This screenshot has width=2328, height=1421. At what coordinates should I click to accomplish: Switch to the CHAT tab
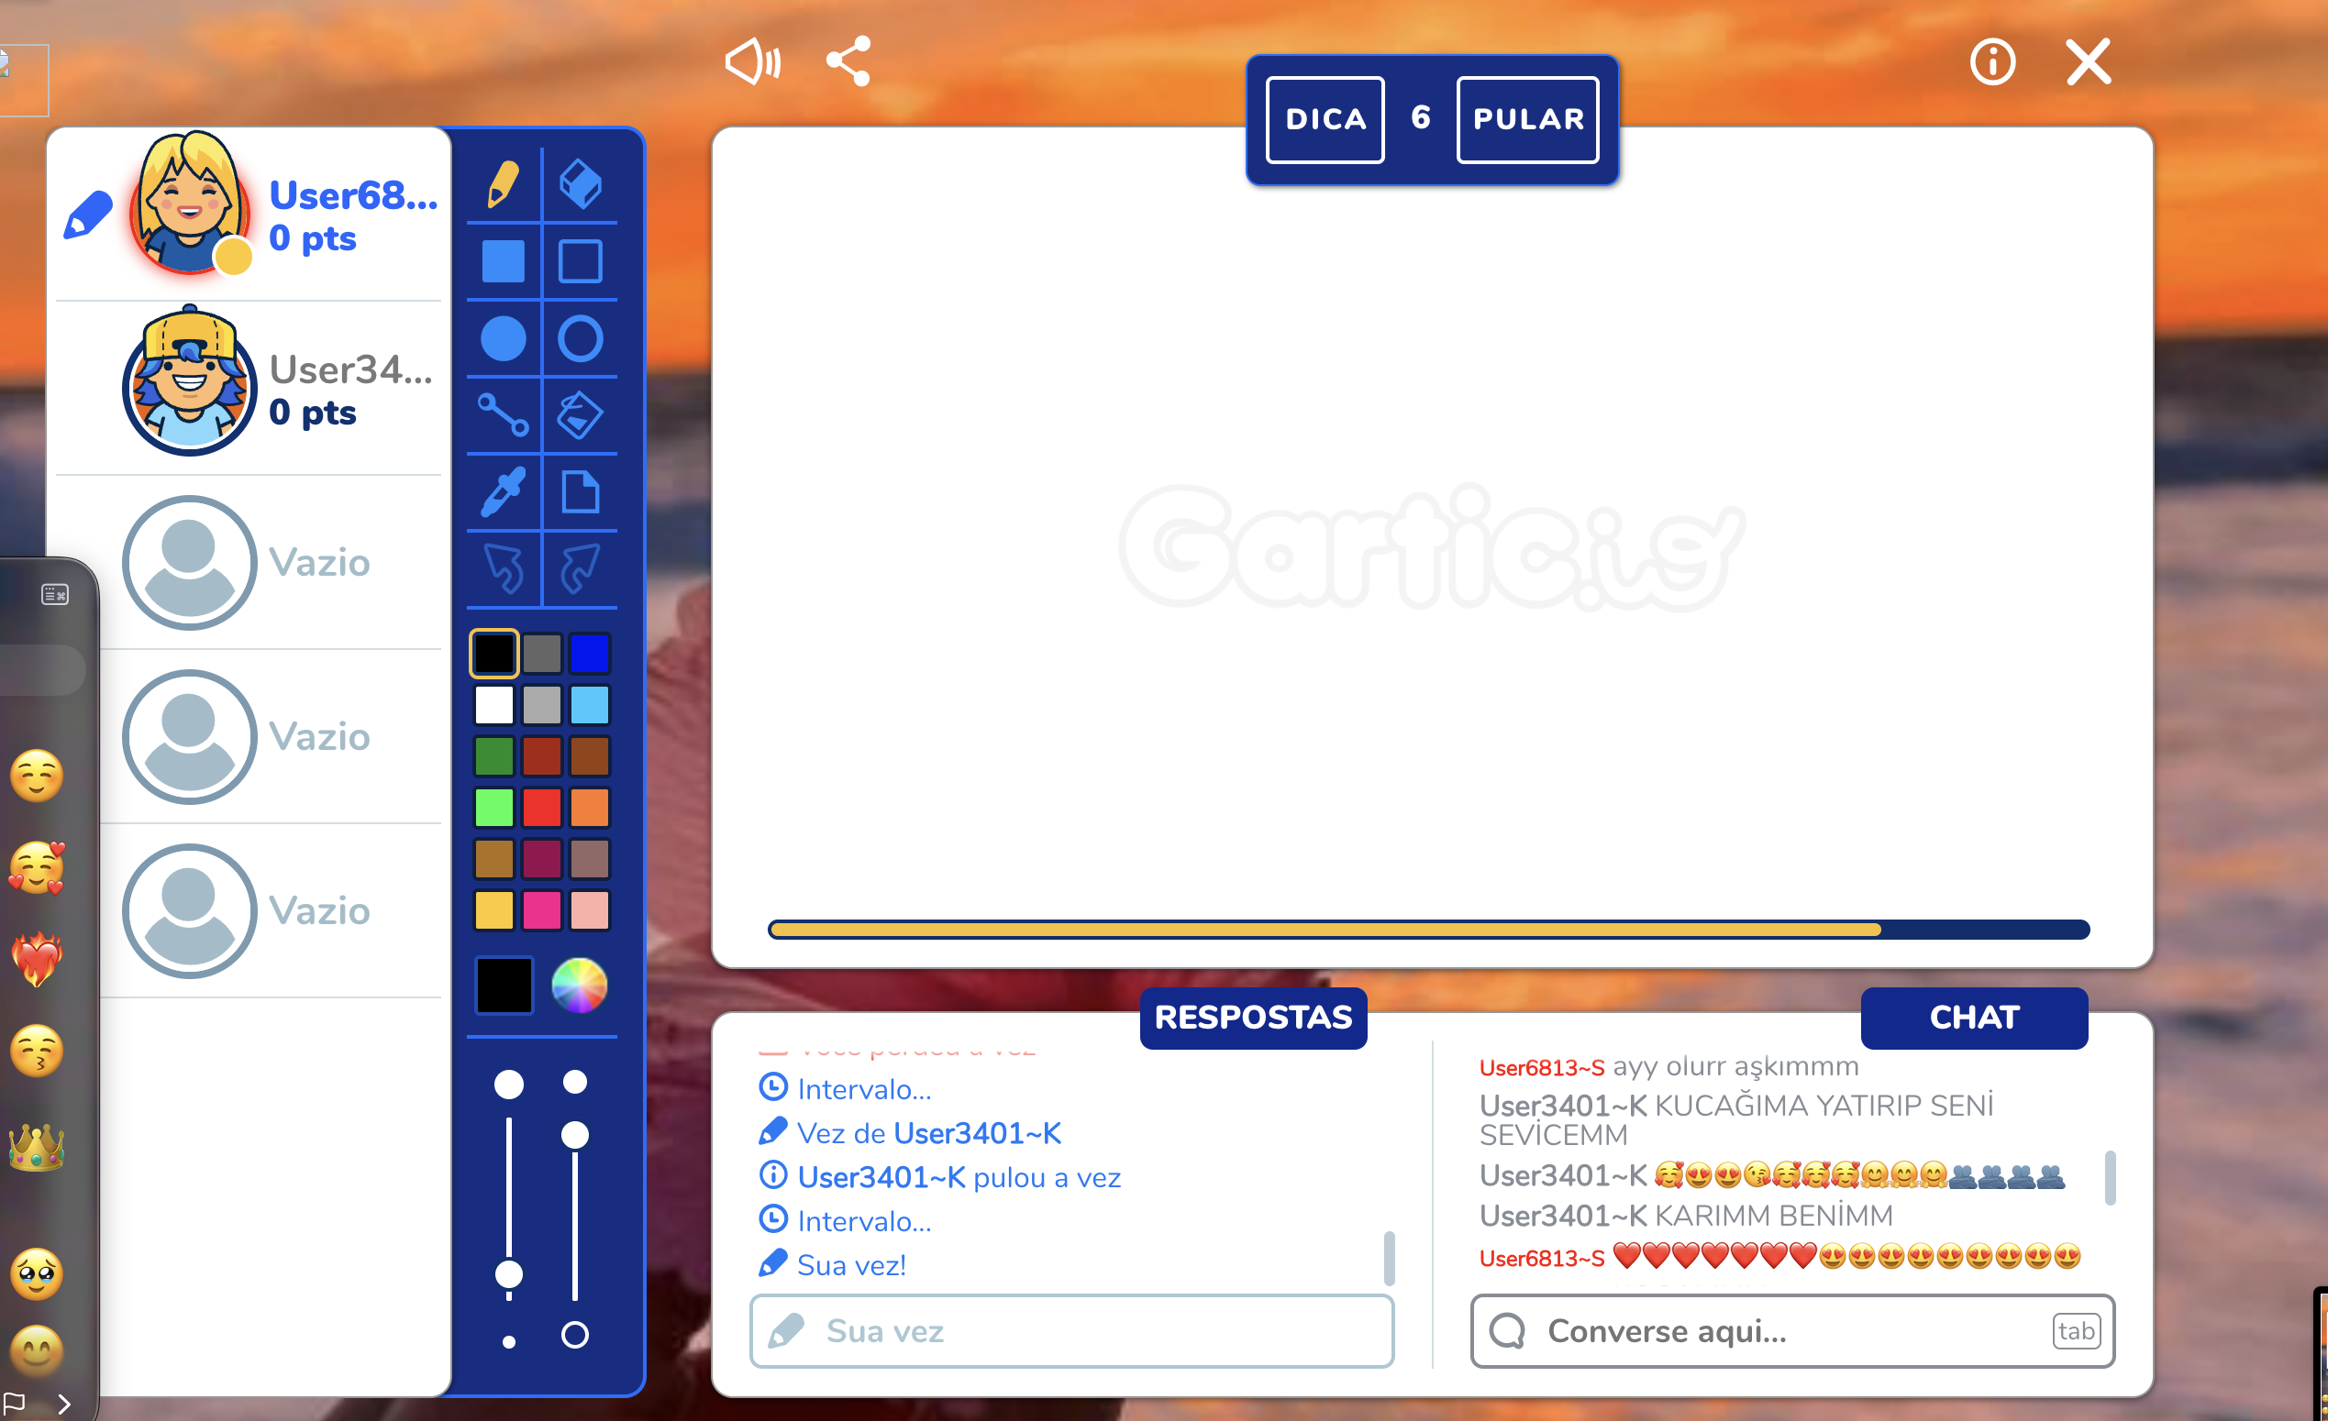[x=1974, y=1017]
